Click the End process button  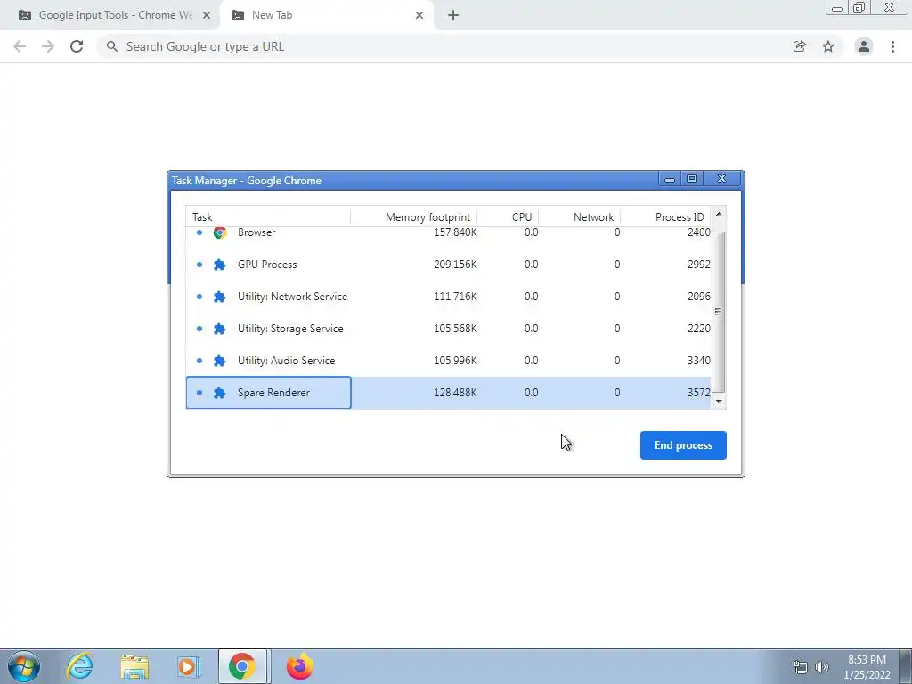pyautogui.click(x=683, y=445)
